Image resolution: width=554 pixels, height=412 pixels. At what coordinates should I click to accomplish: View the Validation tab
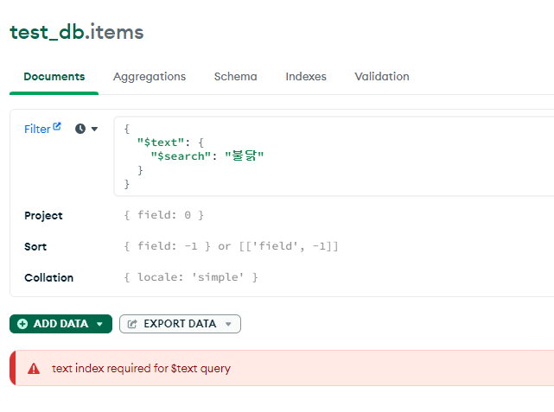[x=381, y=77]
